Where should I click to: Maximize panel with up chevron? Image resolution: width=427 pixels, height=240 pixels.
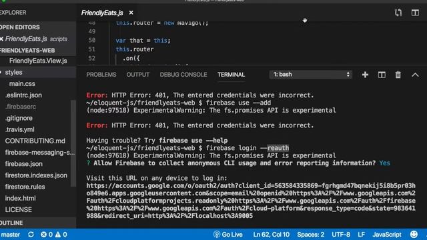(x=415, y=75)
